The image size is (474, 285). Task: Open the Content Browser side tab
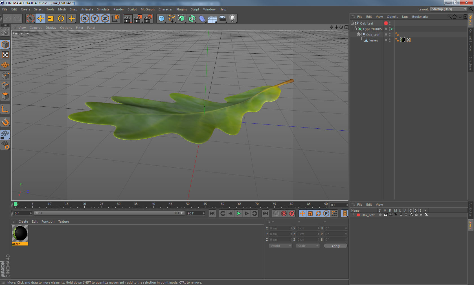[x=471, y=40]
